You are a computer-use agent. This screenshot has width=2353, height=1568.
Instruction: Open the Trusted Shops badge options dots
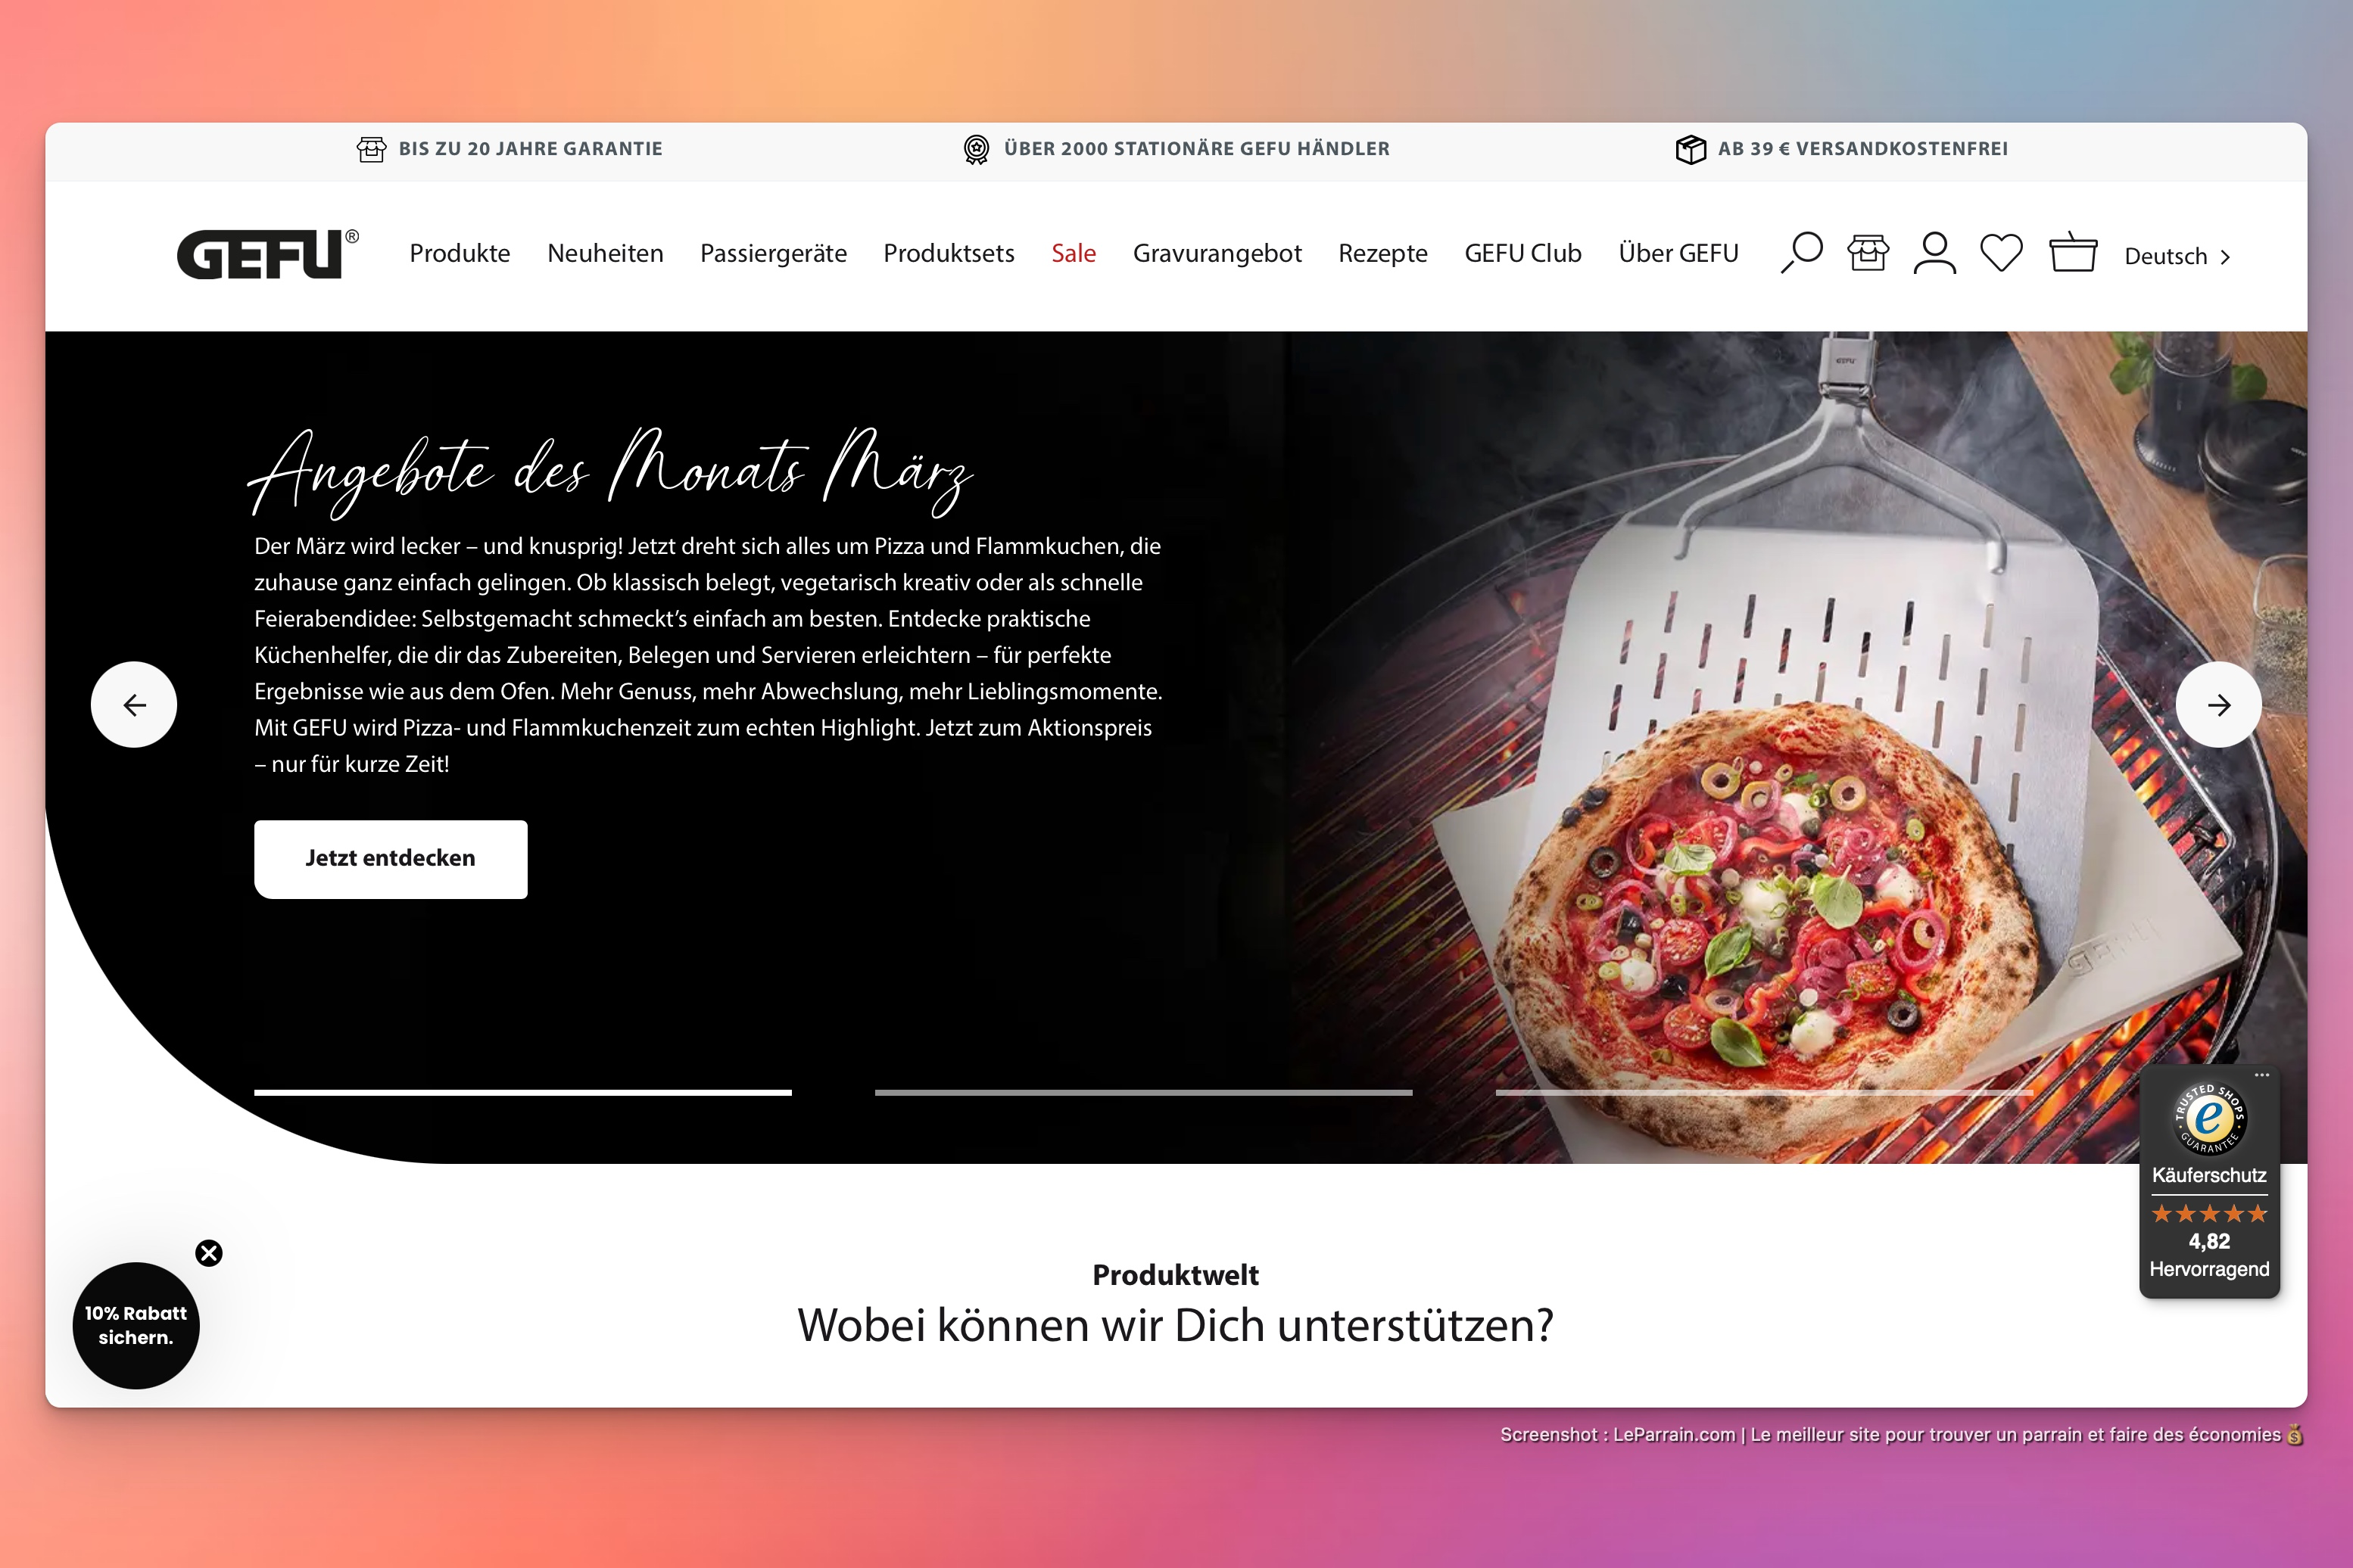pos(2261,1075)
